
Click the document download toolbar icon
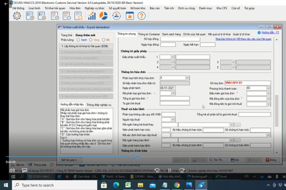[42, 16]
